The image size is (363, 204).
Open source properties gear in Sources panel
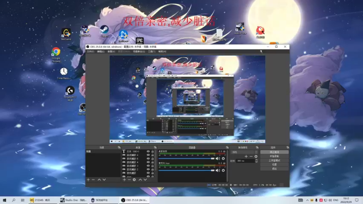(x=134, y=180)
